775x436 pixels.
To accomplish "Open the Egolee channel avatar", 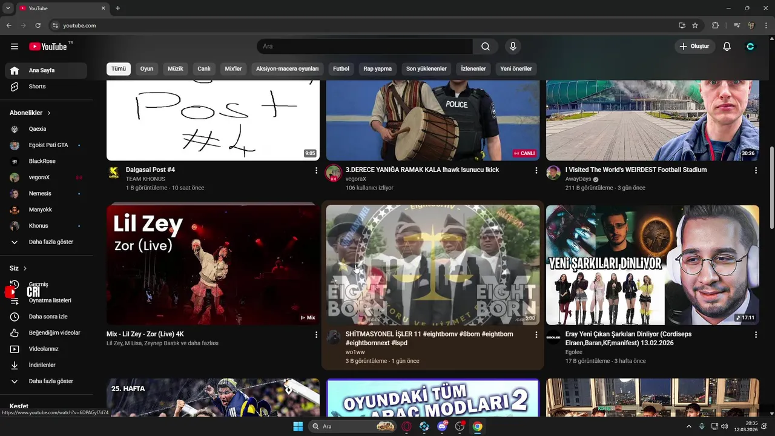I will 553,337.
